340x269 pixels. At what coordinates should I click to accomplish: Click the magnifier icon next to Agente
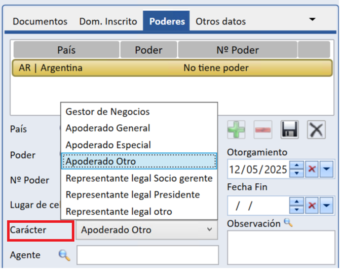pyautogui.click(x=64, y=255)
